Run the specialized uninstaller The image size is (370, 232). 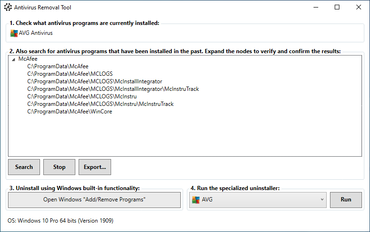pos(346,200)
